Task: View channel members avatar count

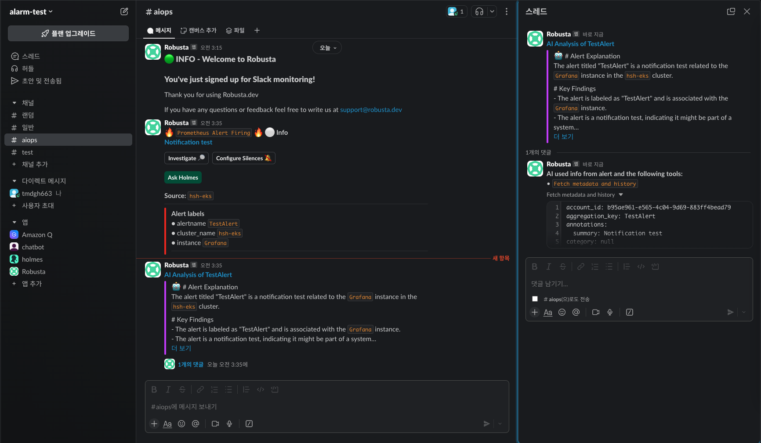Action: [457, 11]
